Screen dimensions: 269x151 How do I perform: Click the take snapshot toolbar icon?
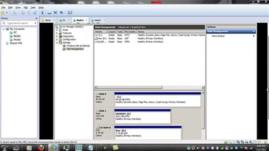coord(23,13)
